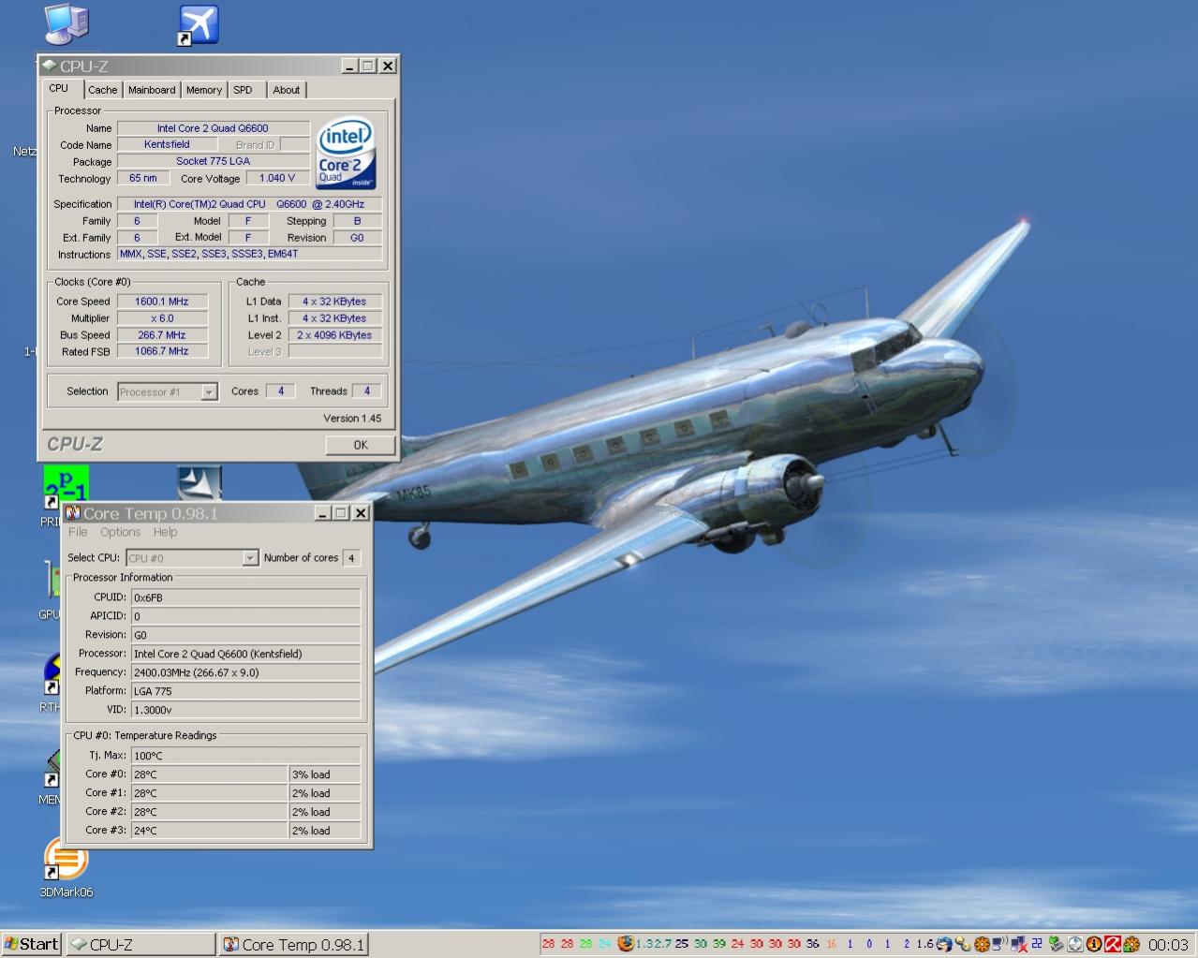This screenshot has width=1198, height=958.
Task: Click the Revision value G0 in CPU-Z
Action: click(357, 238)
